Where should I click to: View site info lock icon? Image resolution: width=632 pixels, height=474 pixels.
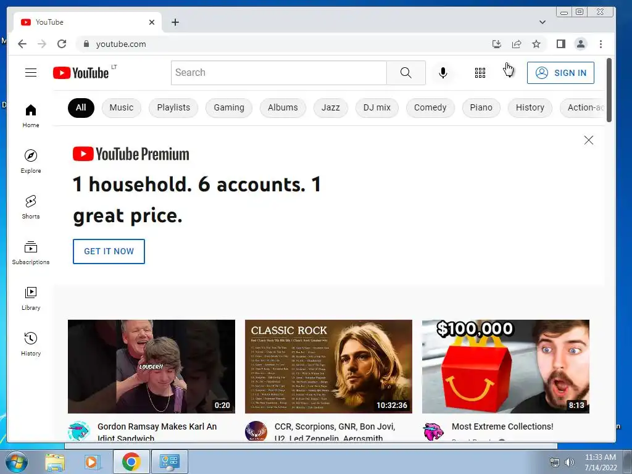(x=86, y=44)
